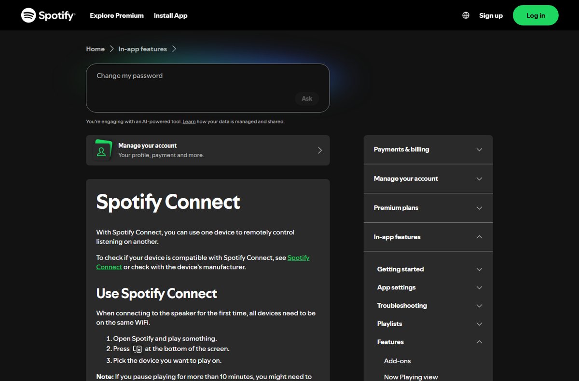Open Manage your account card arrow
579x381 pixels.
319,150
